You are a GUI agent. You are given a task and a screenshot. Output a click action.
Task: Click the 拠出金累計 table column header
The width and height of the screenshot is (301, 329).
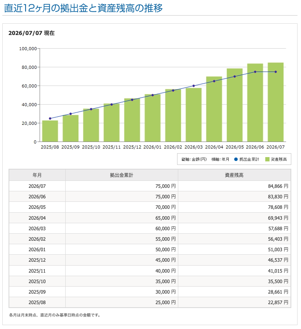coord(122,175)
